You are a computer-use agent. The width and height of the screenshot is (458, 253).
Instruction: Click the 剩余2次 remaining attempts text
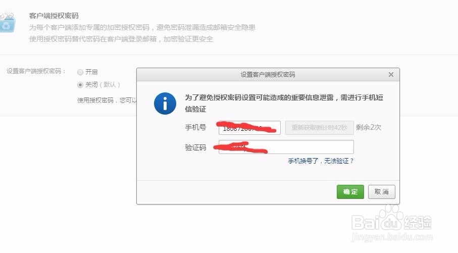(368, 127)
